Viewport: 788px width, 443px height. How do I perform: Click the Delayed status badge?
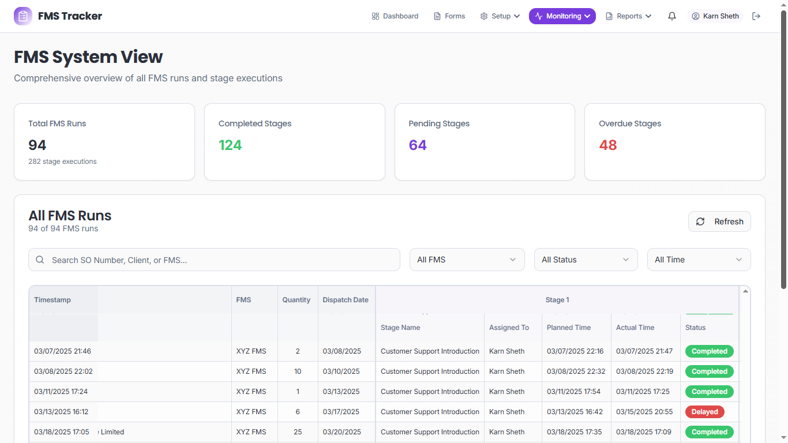705,412
